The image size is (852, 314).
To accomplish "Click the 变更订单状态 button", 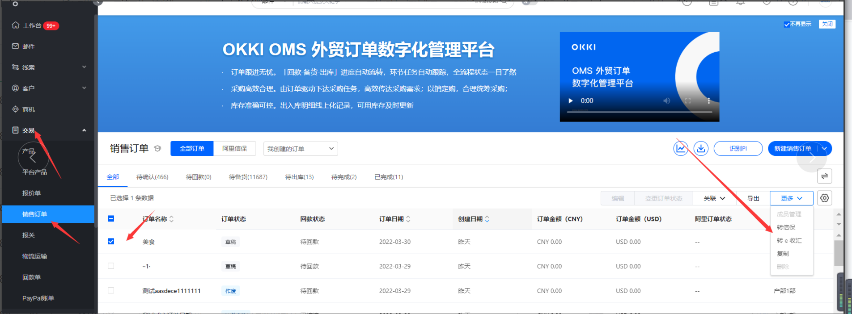I will pos(664,198).
